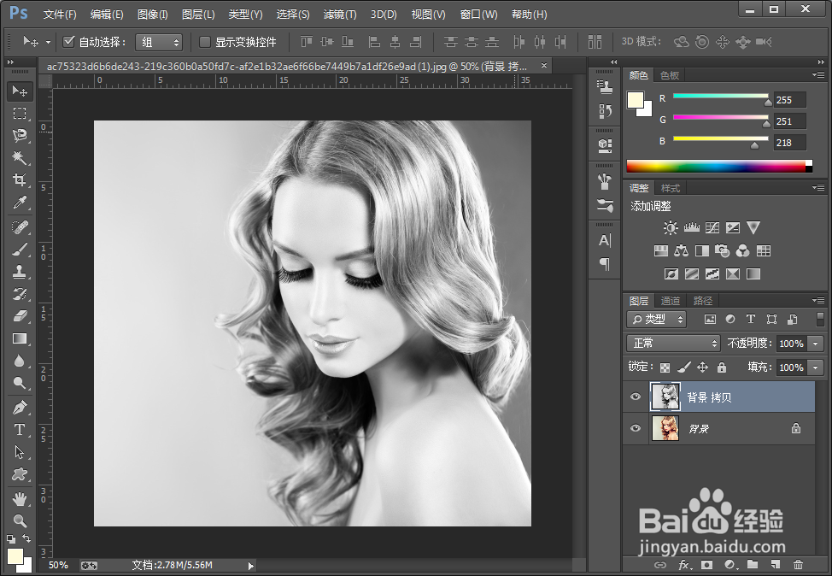The height and width of the screenshot is (576, 832).
Task: Open the 图像(I) menu
Action: coord(152,15)
